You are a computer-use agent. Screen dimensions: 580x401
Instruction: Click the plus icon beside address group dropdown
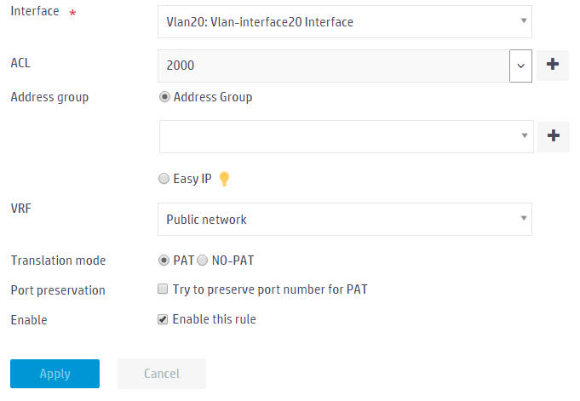[554, 136]
